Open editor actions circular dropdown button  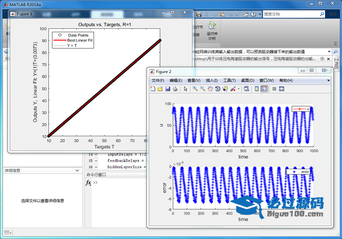click(322, 59)
